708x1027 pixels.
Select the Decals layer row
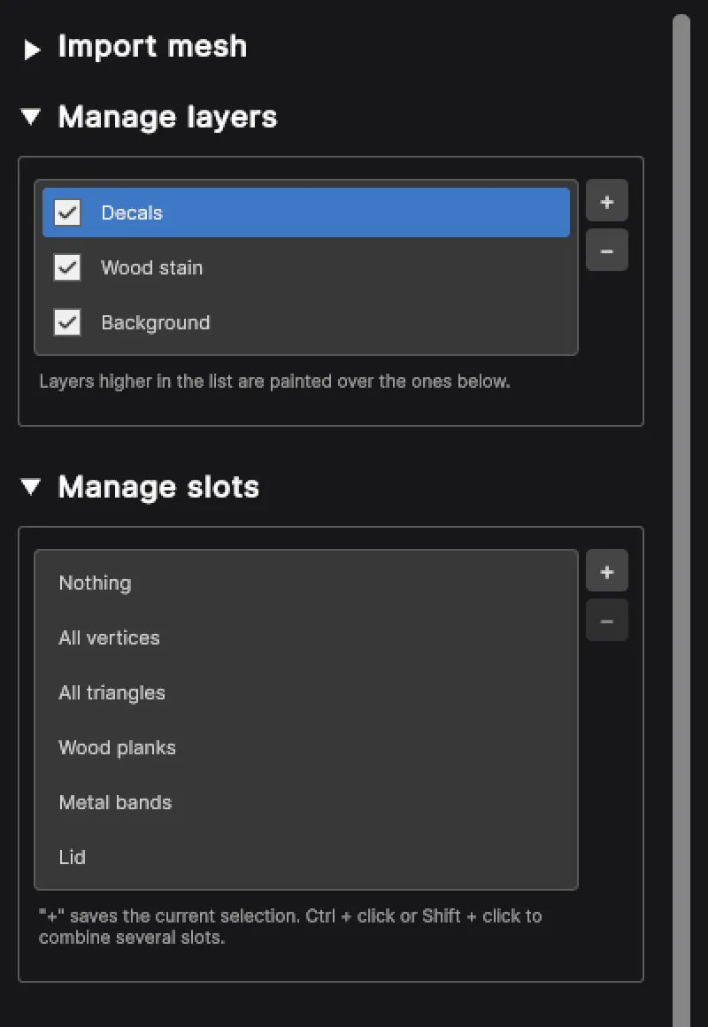point(306,212)
